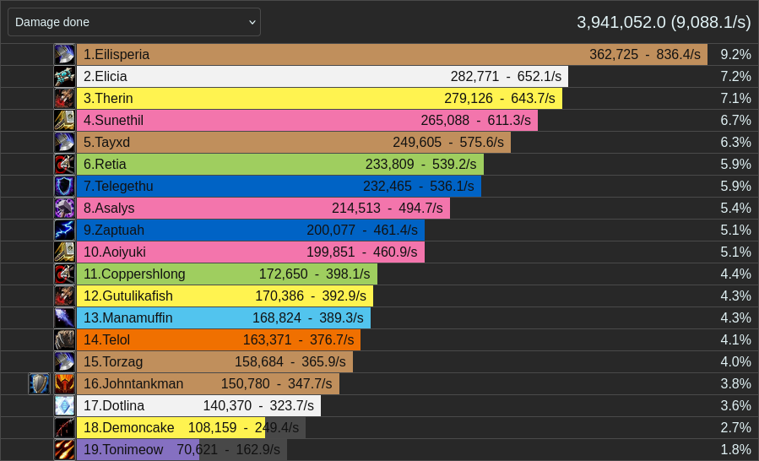Click Elicia's spec icon
759x461 pixels.
pos(64,77)
